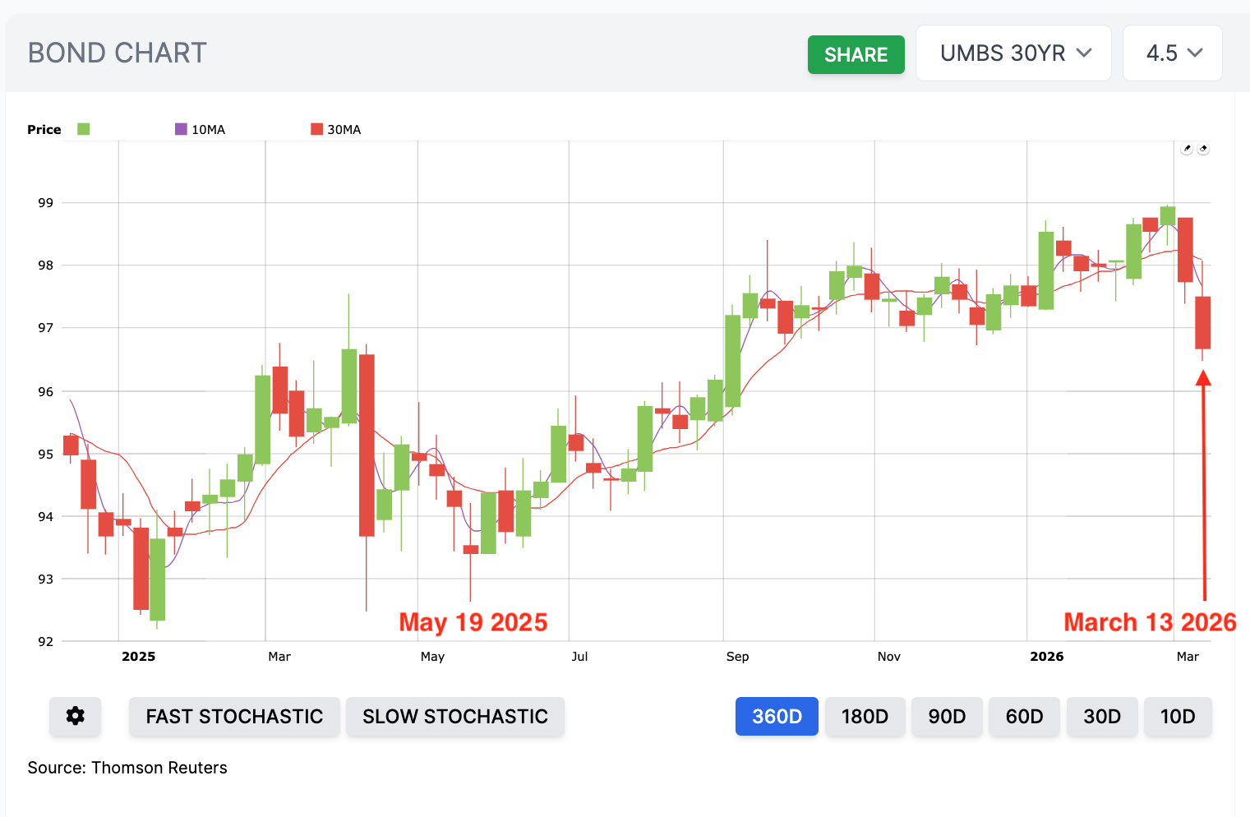Show the Fast Stochastic indicator
This screenshot has width=1250, height=817.
pos(234,716)
